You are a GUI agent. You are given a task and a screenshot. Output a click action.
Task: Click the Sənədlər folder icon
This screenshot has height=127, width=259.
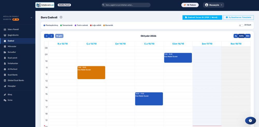pos(5,52)
